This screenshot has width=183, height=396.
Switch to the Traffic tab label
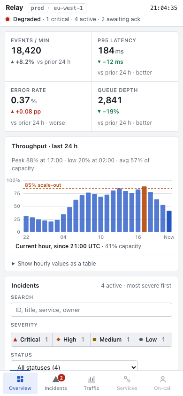[x=91, y=388]
